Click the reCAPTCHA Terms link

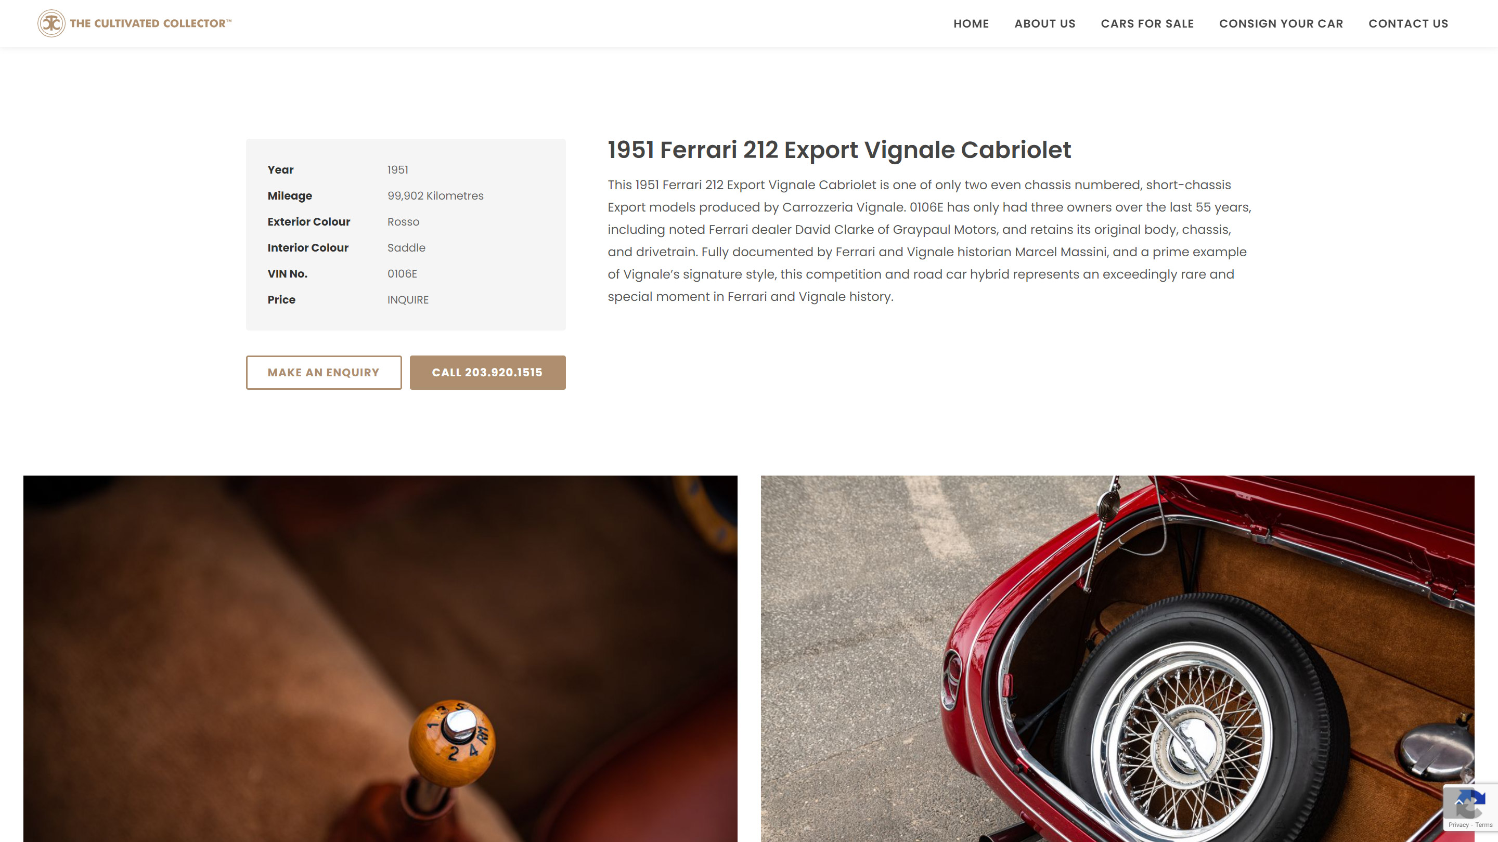[x=1483, y=824]
